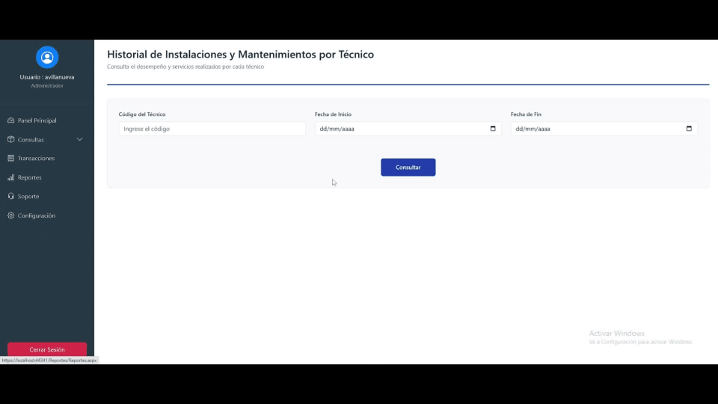
Task: Click the Transacciones list icon
Action: [x=11, y=158]
